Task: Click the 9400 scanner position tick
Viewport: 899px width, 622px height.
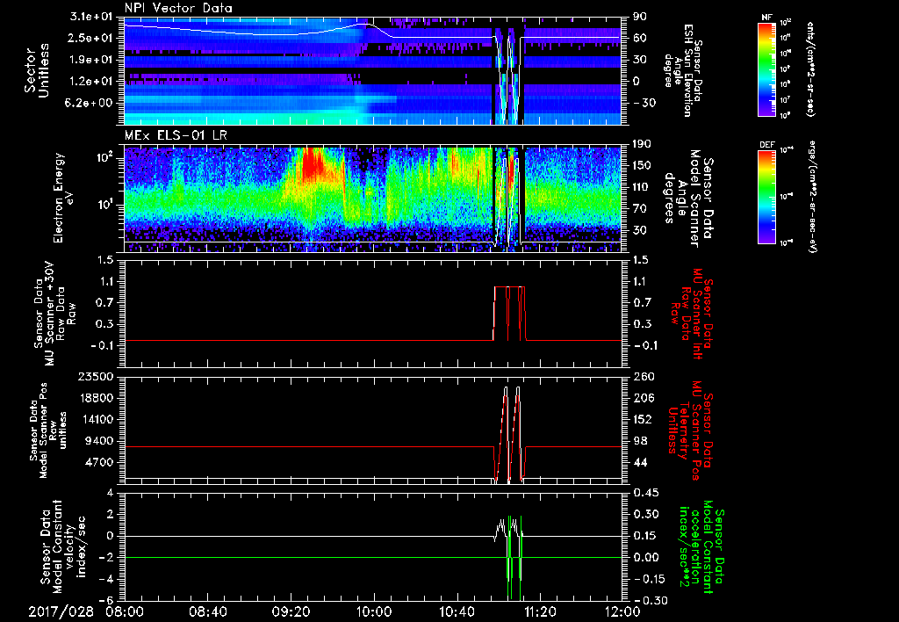Action: pos(98,441)
